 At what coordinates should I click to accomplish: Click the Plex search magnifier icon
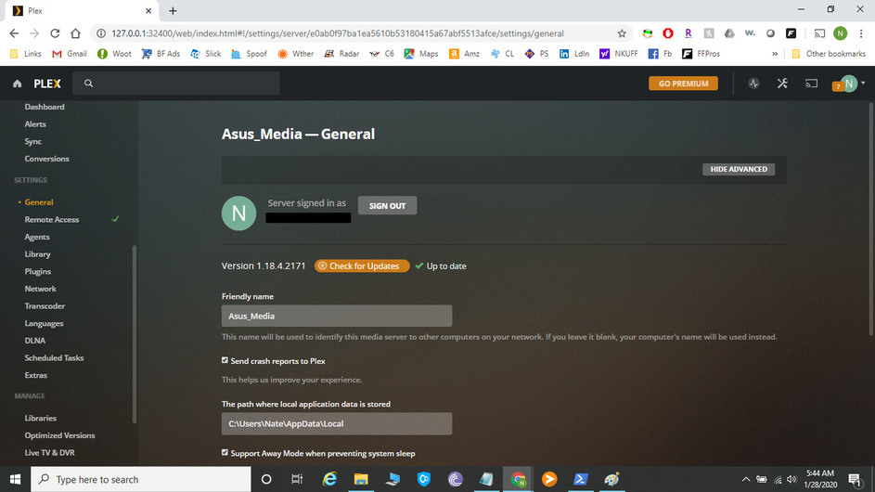click(88, 84)
